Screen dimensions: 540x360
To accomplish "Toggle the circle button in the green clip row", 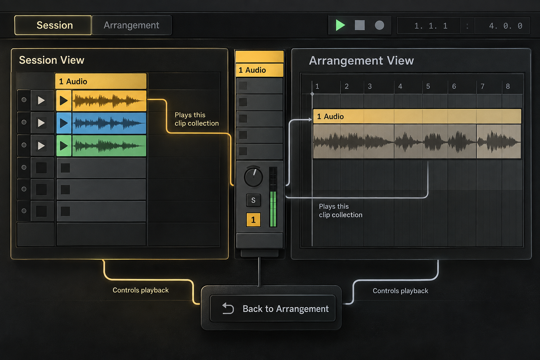I will click(24, 145).
